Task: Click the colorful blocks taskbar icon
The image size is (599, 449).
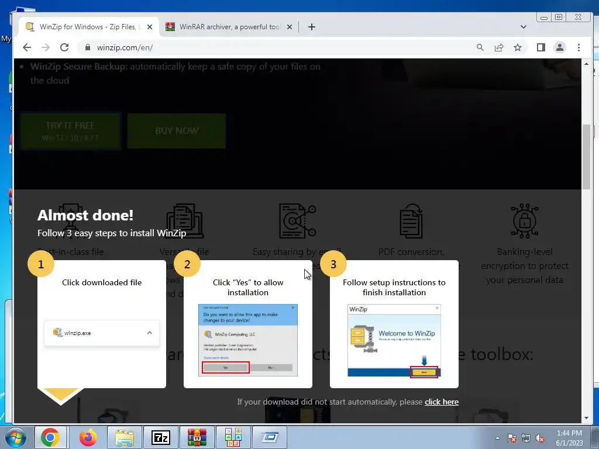Action: (233, 437)
